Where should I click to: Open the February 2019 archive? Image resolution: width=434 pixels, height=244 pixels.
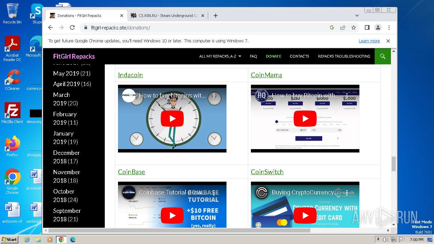[65, 118]
